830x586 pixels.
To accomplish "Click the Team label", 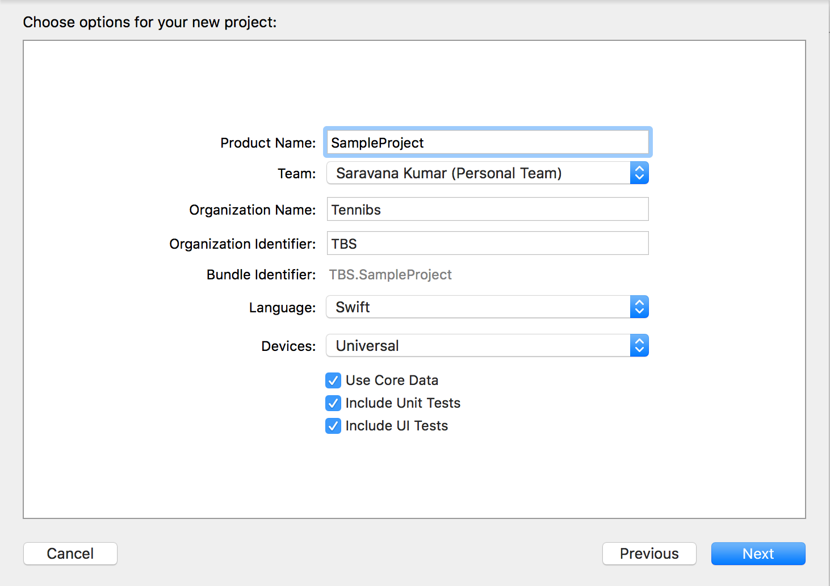I will coord(296,174).
